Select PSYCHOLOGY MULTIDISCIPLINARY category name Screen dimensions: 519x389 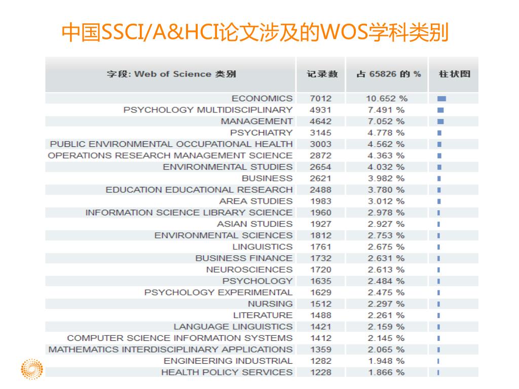point(208,110)
